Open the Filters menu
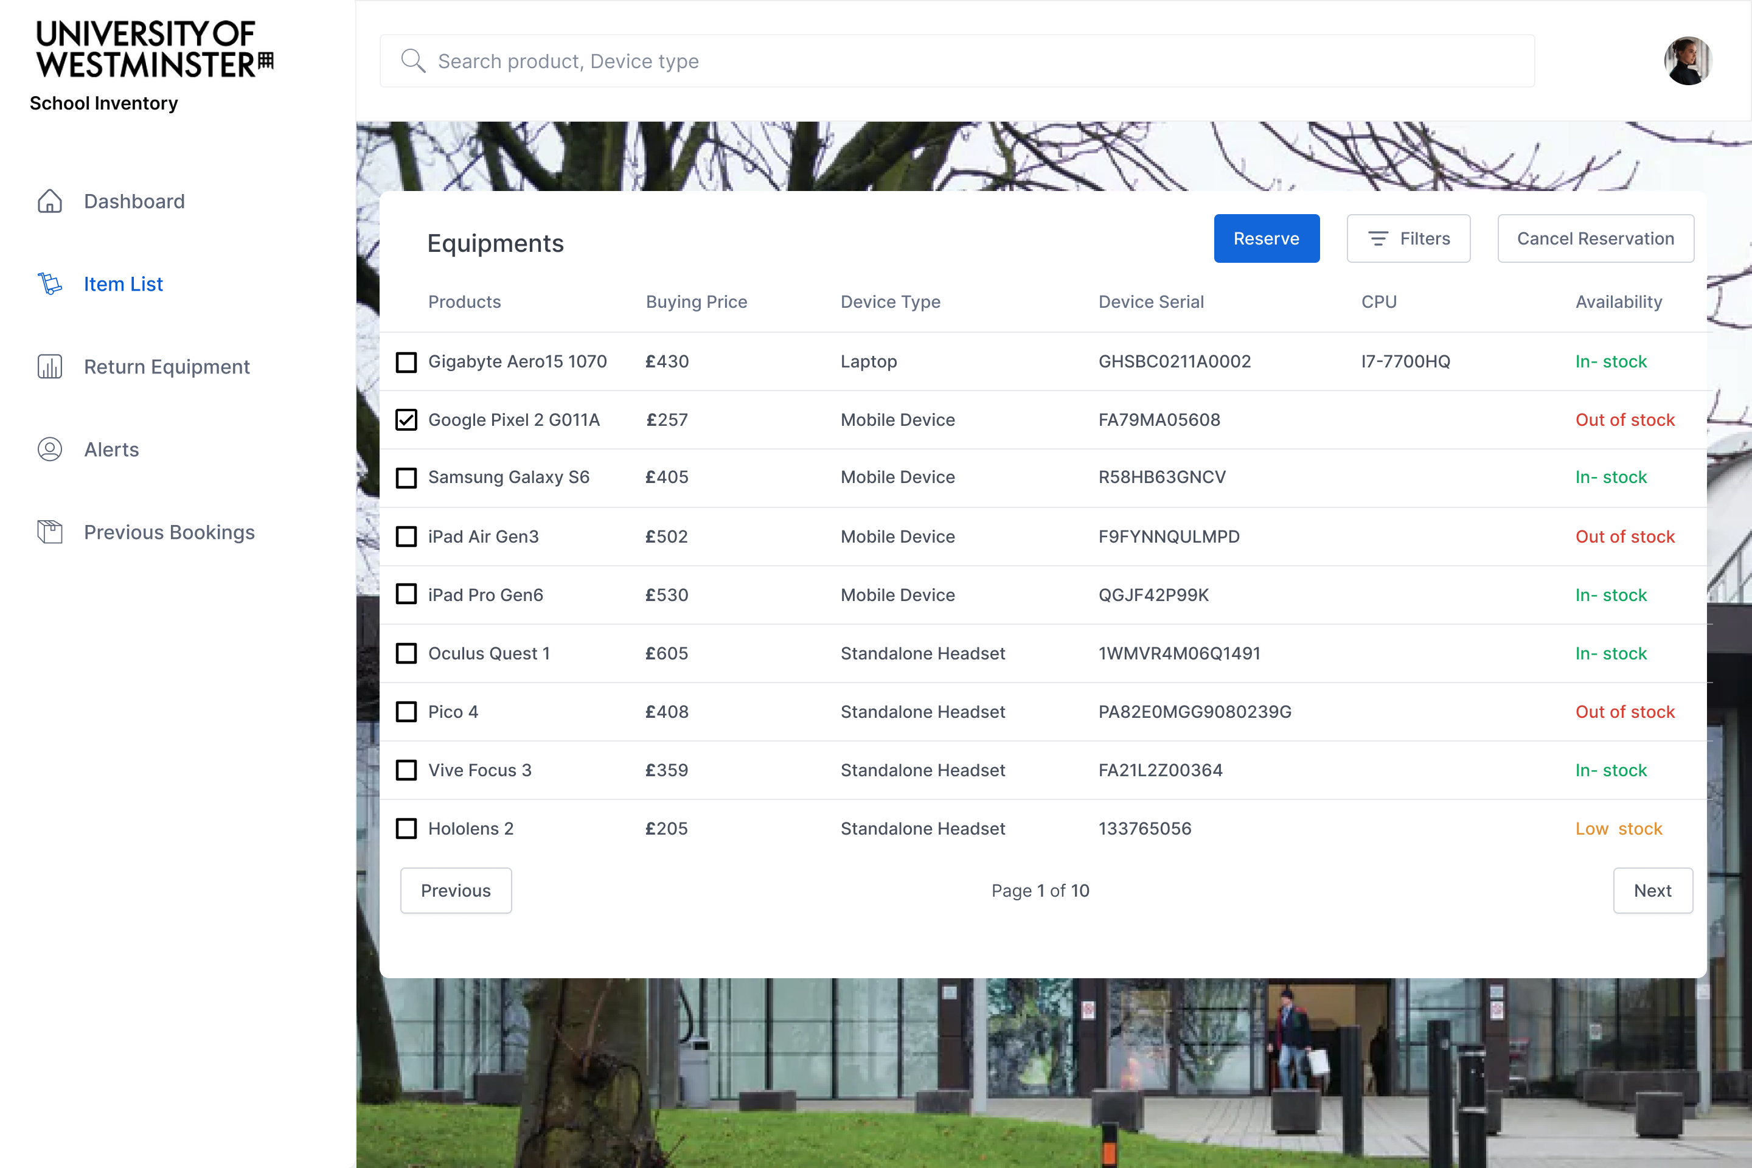The image size is (1752, 1168). (x=1408, y=238)
